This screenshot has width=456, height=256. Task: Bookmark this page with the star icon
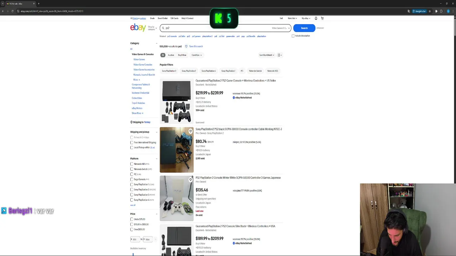coord(430,11)
